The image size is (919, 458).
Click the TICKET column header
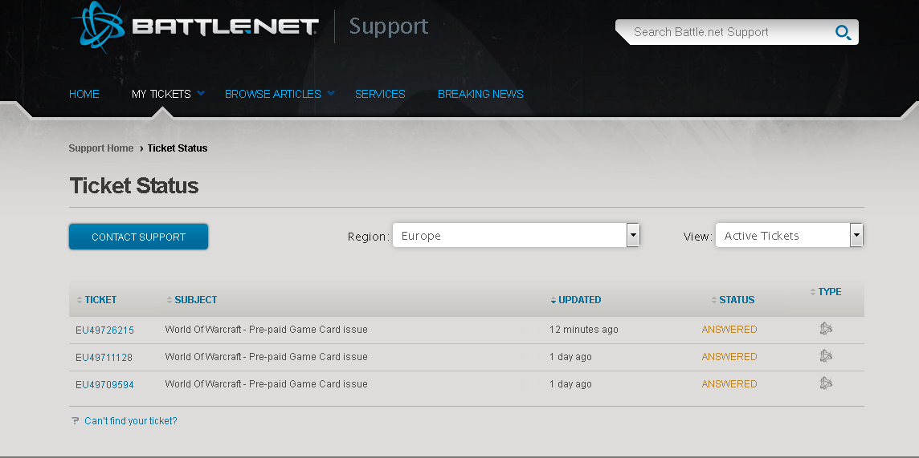click(x=100, y=299)
